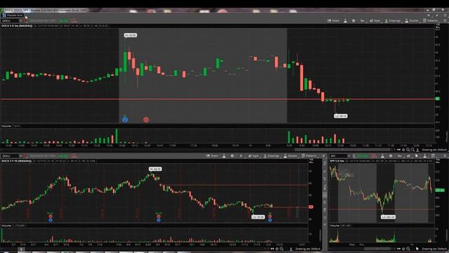Screen dimensions: 449x253
Task: Open Drawings menu on top chart toolbar
Action: [x=393, y=20]
